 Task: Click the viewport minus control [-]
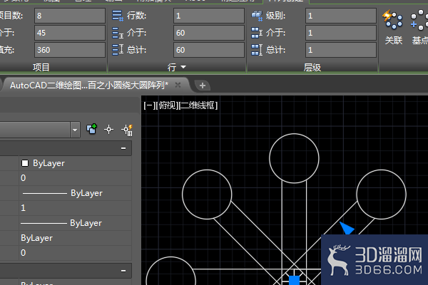(x=150, y=105)
